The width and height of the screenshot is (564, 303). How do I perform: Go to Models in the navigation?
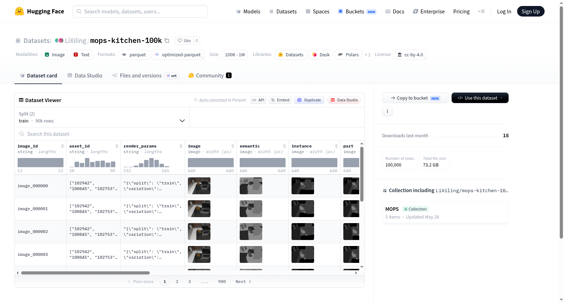(x=248, y=12)
